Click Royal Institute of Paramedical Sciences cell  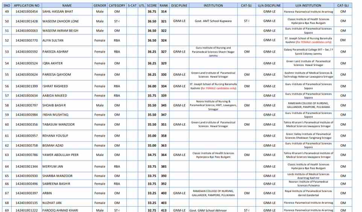[308, 193]
